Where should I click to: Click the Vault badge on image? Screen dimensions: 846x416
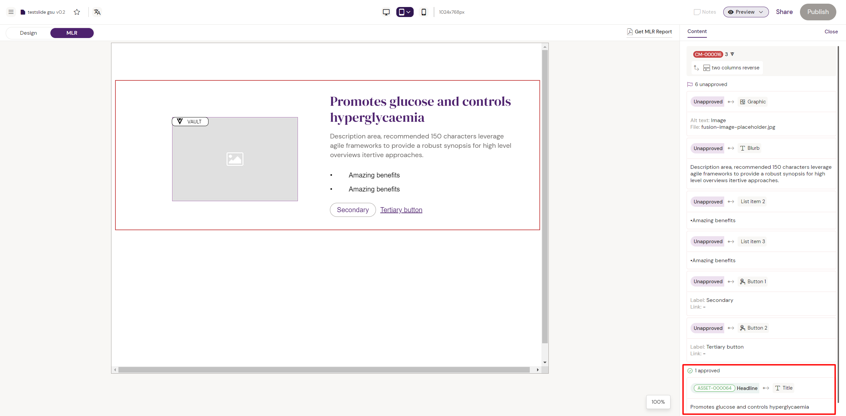pos(190,121)
